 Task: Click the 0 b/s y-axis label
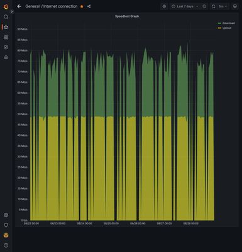[x=25, y=220]
